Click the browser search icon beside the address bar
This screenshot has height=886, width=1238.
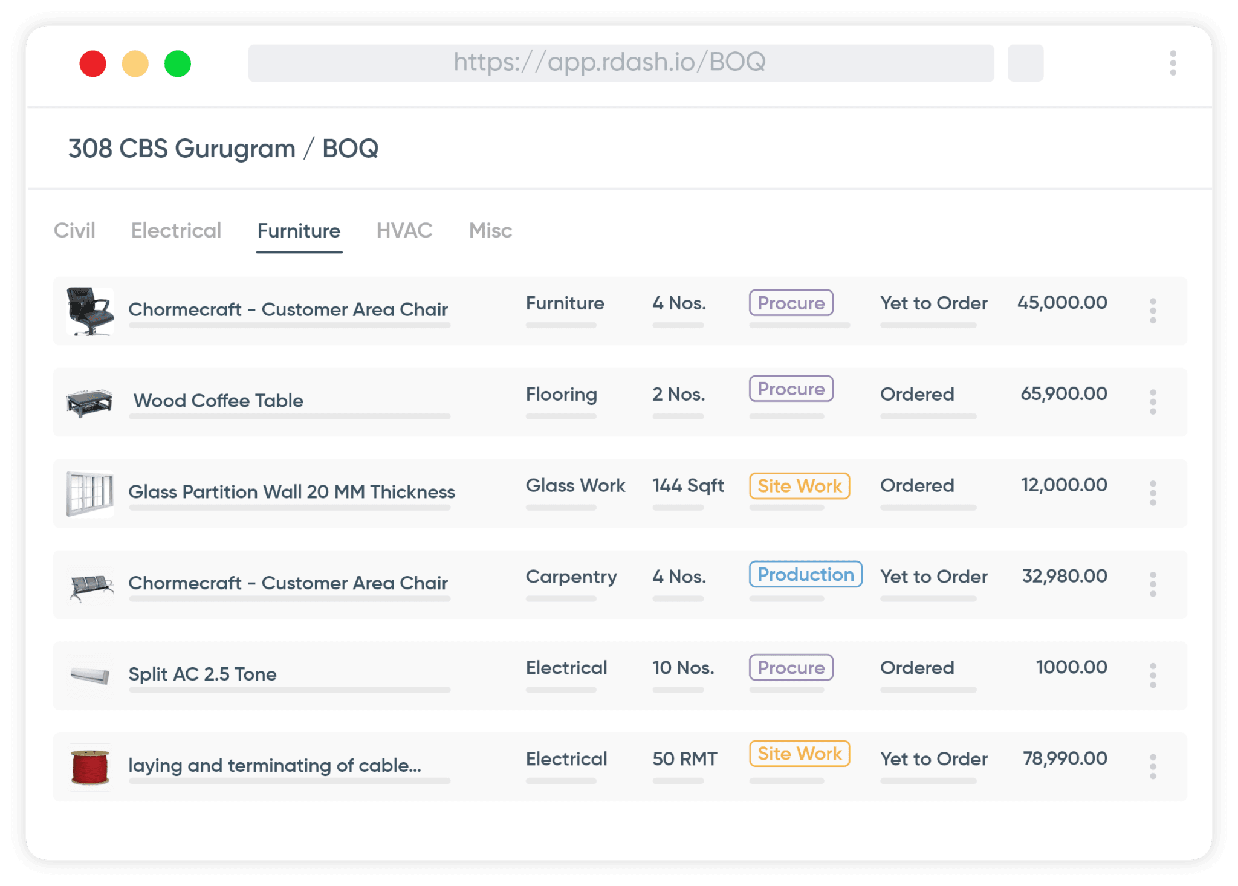coord(1025,62)
